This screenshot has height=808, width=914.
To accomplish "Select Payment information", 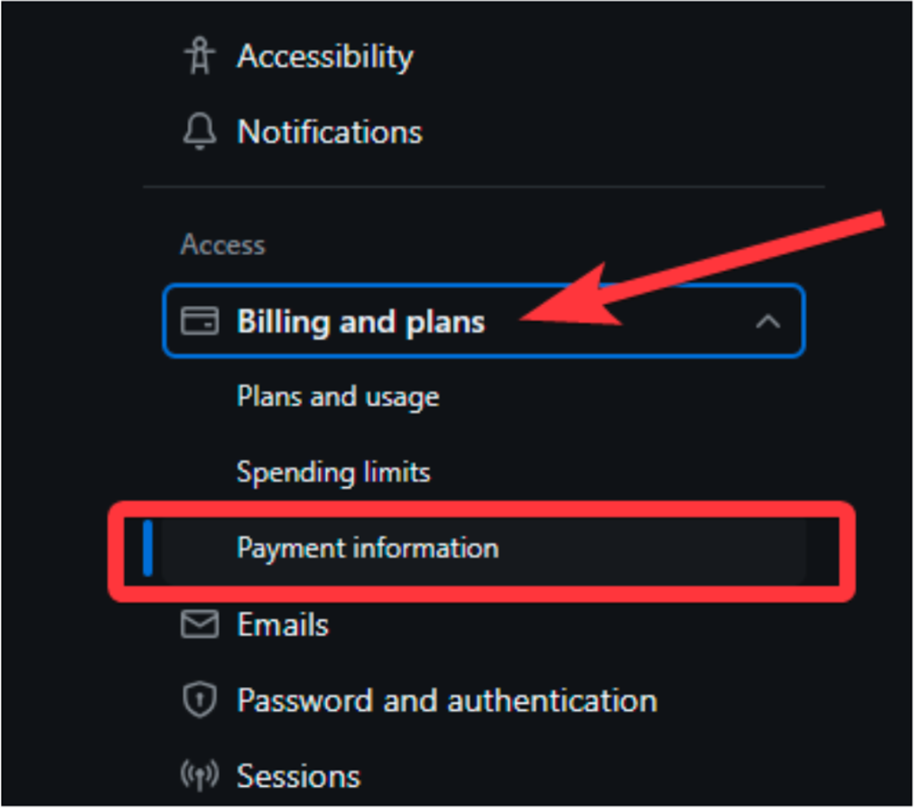I will 367,549.
